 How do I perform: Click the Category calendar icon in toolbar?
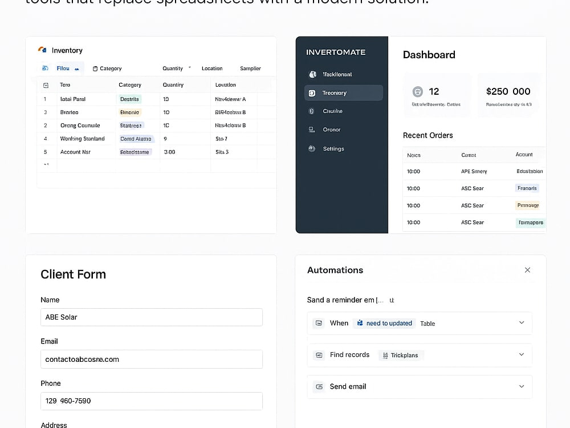pos(95,68)
